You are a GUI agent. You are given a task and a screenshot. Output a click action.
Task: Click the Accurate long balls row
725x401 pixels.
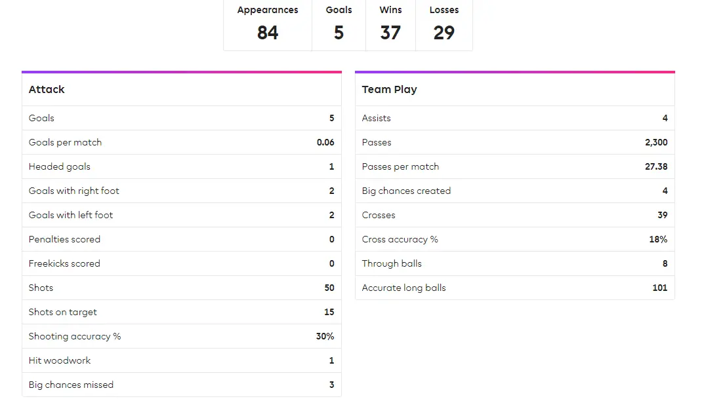tap(514, 288)
